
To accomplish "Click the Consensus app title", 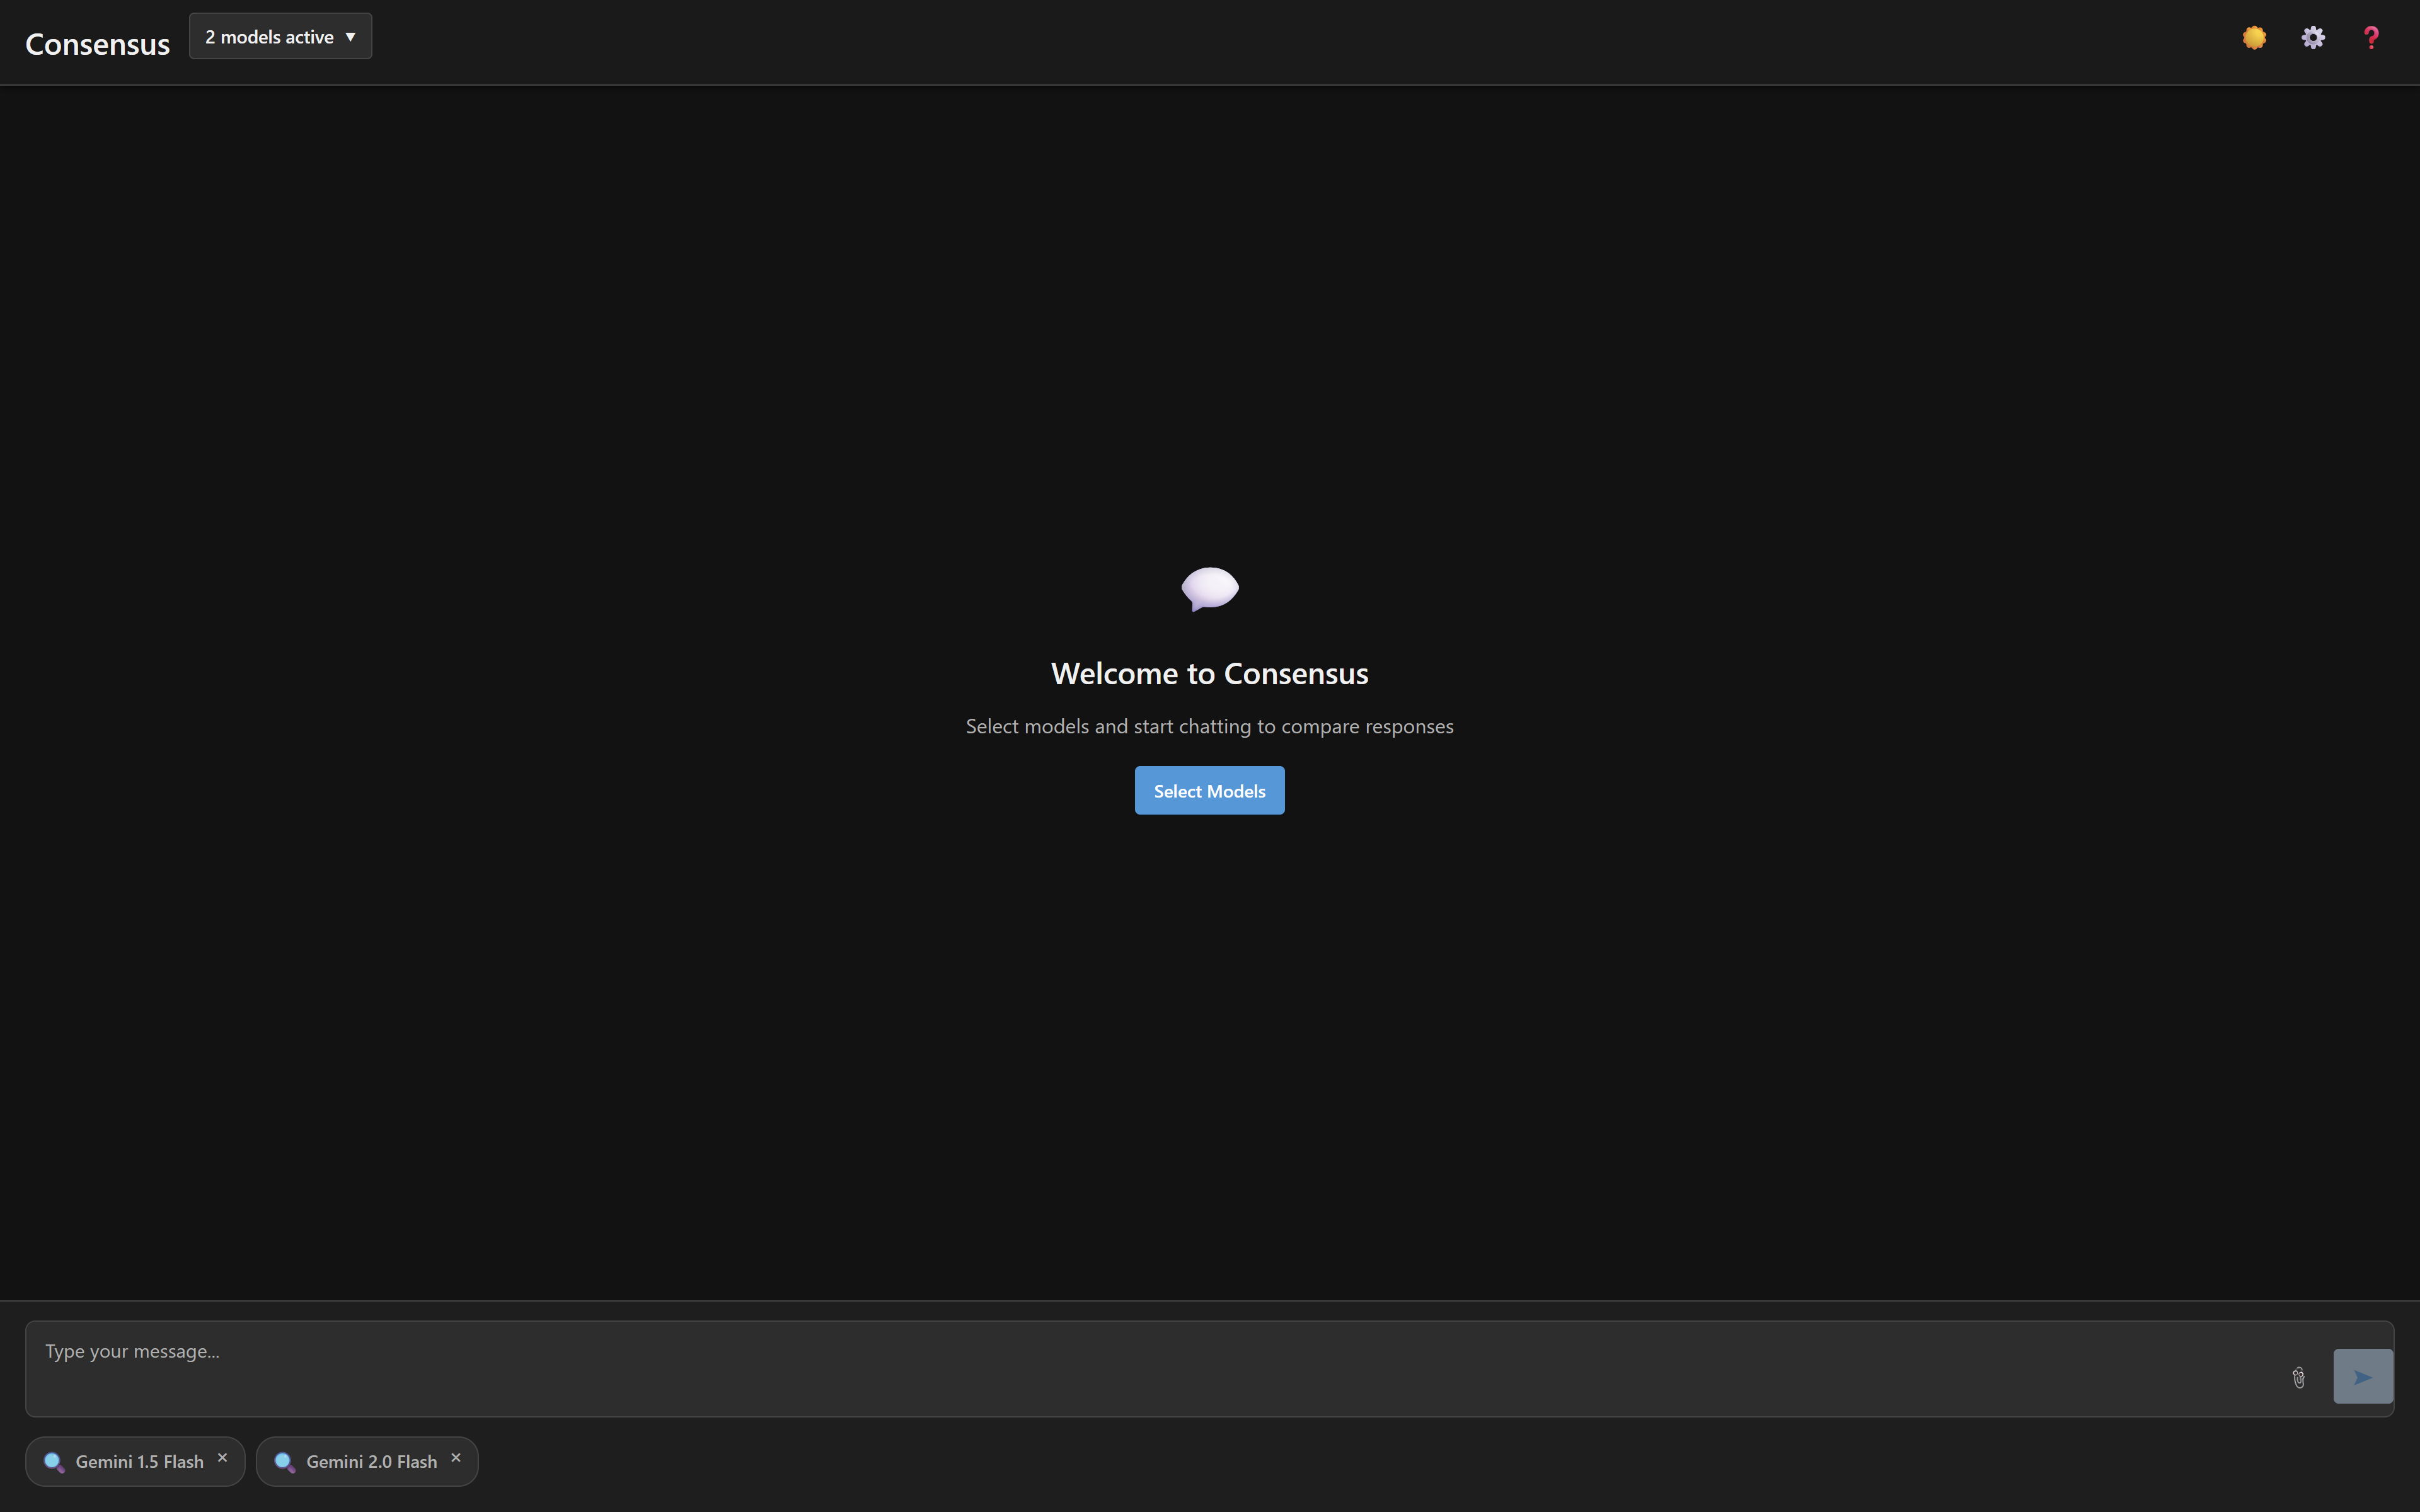I will (97, 44).
